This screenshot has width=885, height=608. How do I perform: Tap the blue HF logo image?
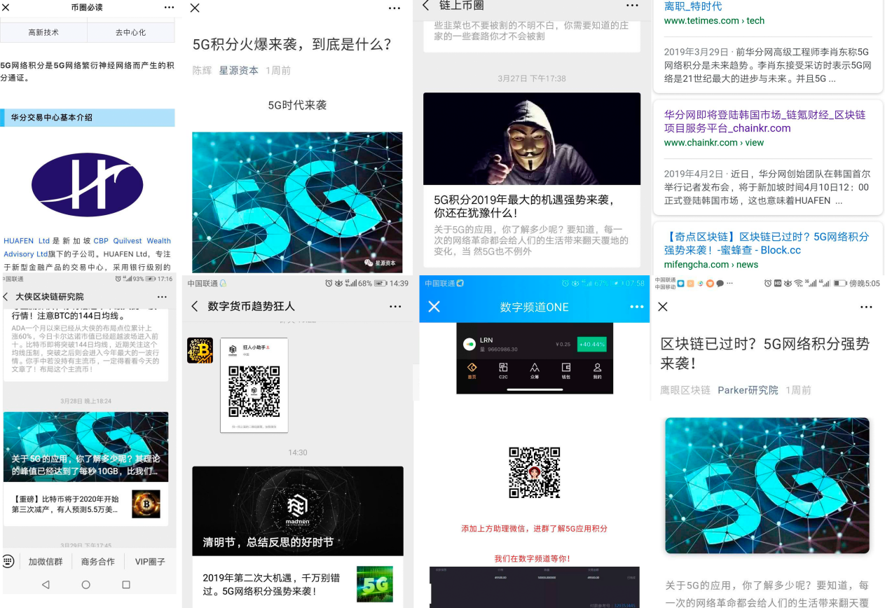(x=87, y=184)
